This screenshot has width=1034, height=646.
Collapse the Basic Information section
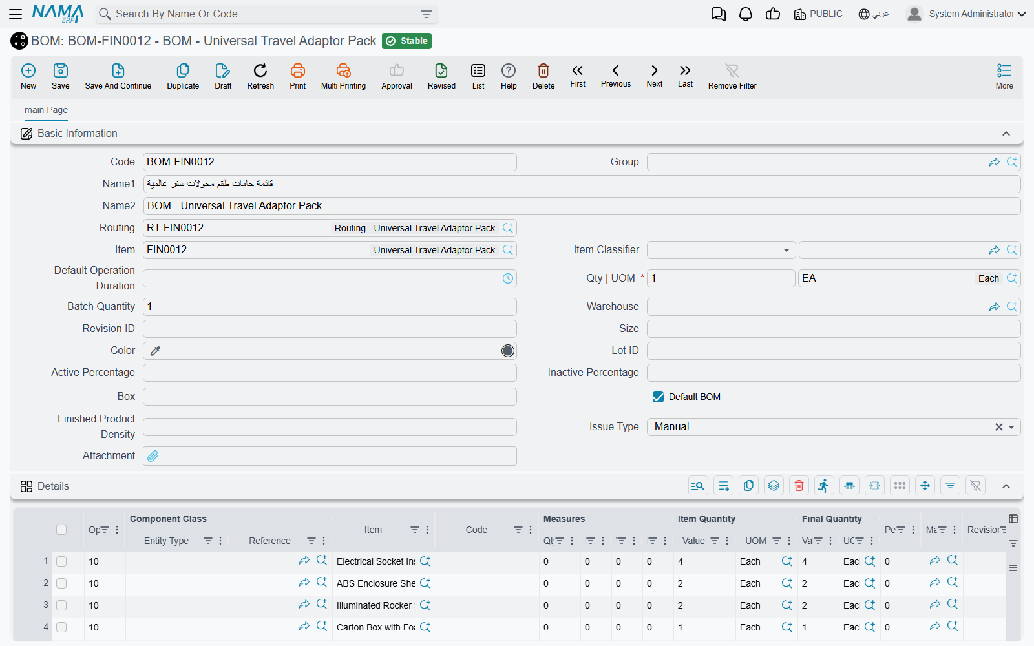tap(1006, 134)
